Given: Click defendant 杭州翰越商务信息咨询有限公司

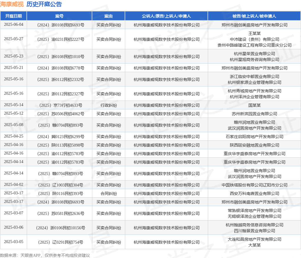Looking at the screenshot, I should pyautogui.click(x=254, y=225).
